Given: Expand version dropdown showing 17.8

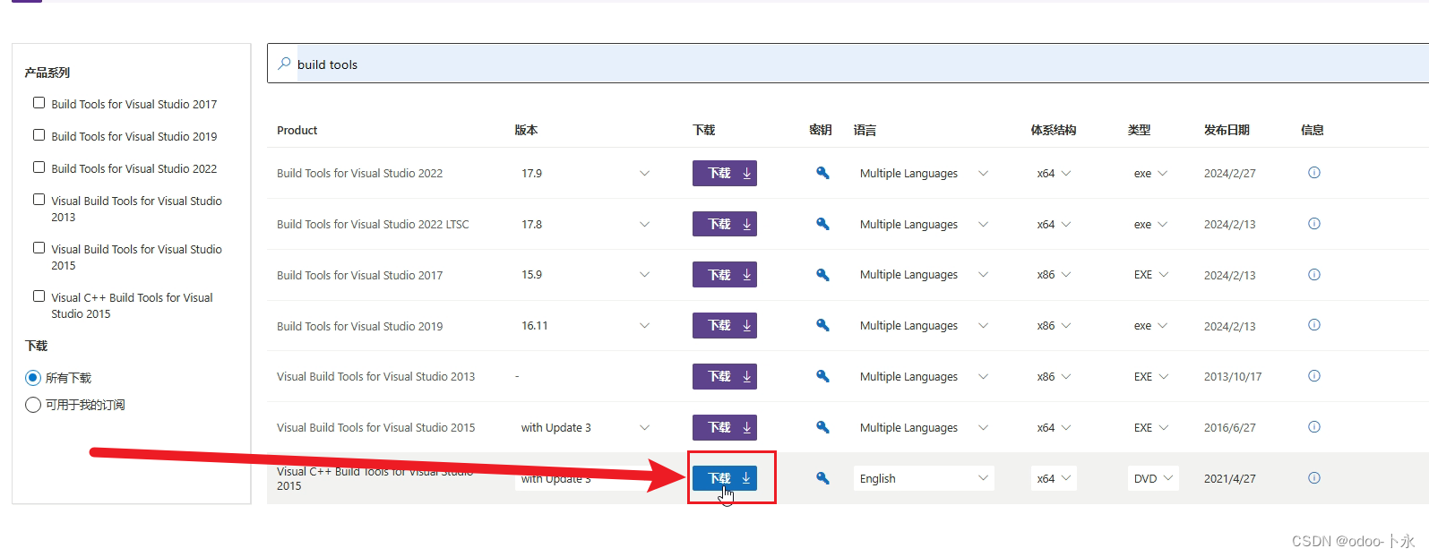Looking at the screenshot, I should point(586,224).
